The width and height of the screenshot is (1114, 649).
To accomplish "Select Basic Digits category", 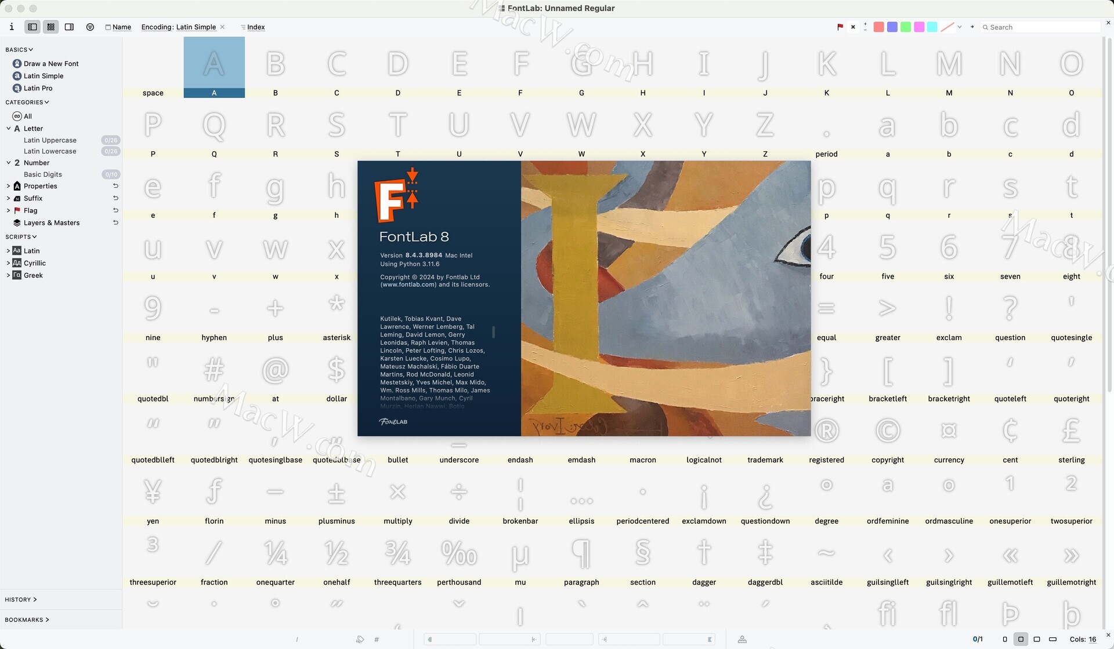I will click(43, 174).
